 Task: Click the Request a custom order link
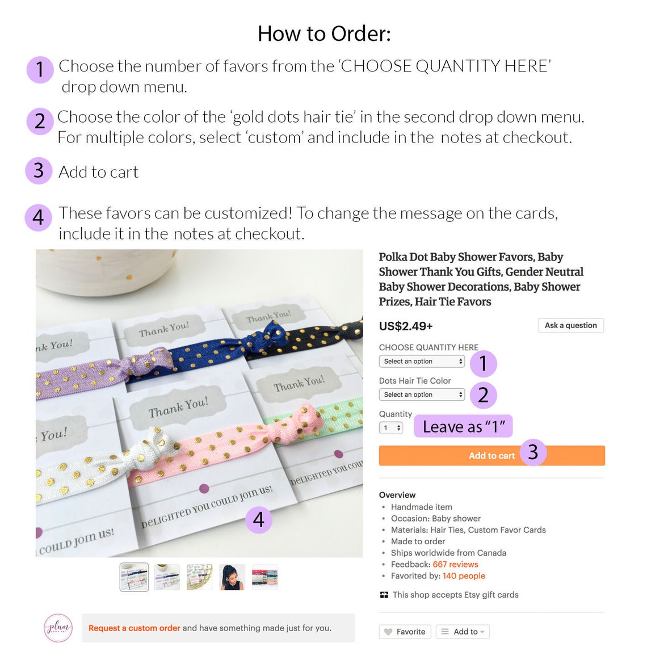(134, 628)
